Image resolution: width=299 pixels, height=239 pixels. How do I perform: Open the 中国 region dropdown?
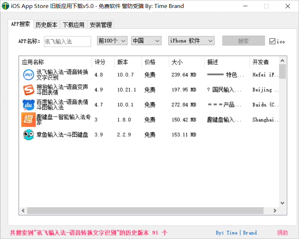pos(146,41)
